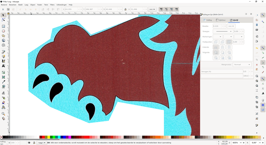Open the Paden menu

[x=40, y=5]
